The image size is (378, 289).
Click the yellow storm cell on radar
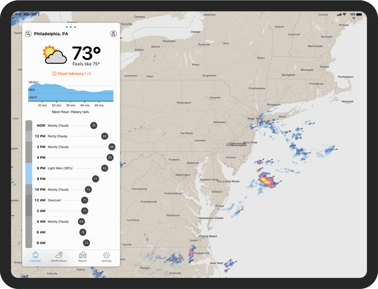pyautogui.click(x=266, y=180)
